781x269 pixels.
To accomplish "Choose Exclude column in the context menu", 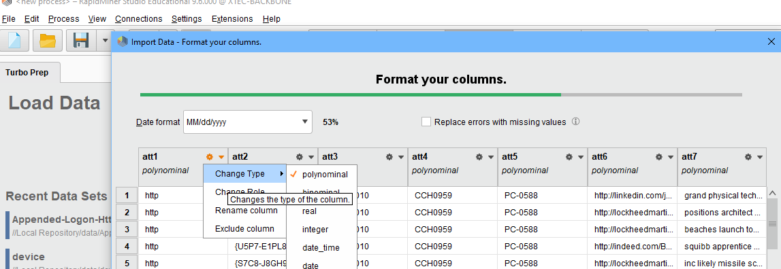I will click(244, 229).
